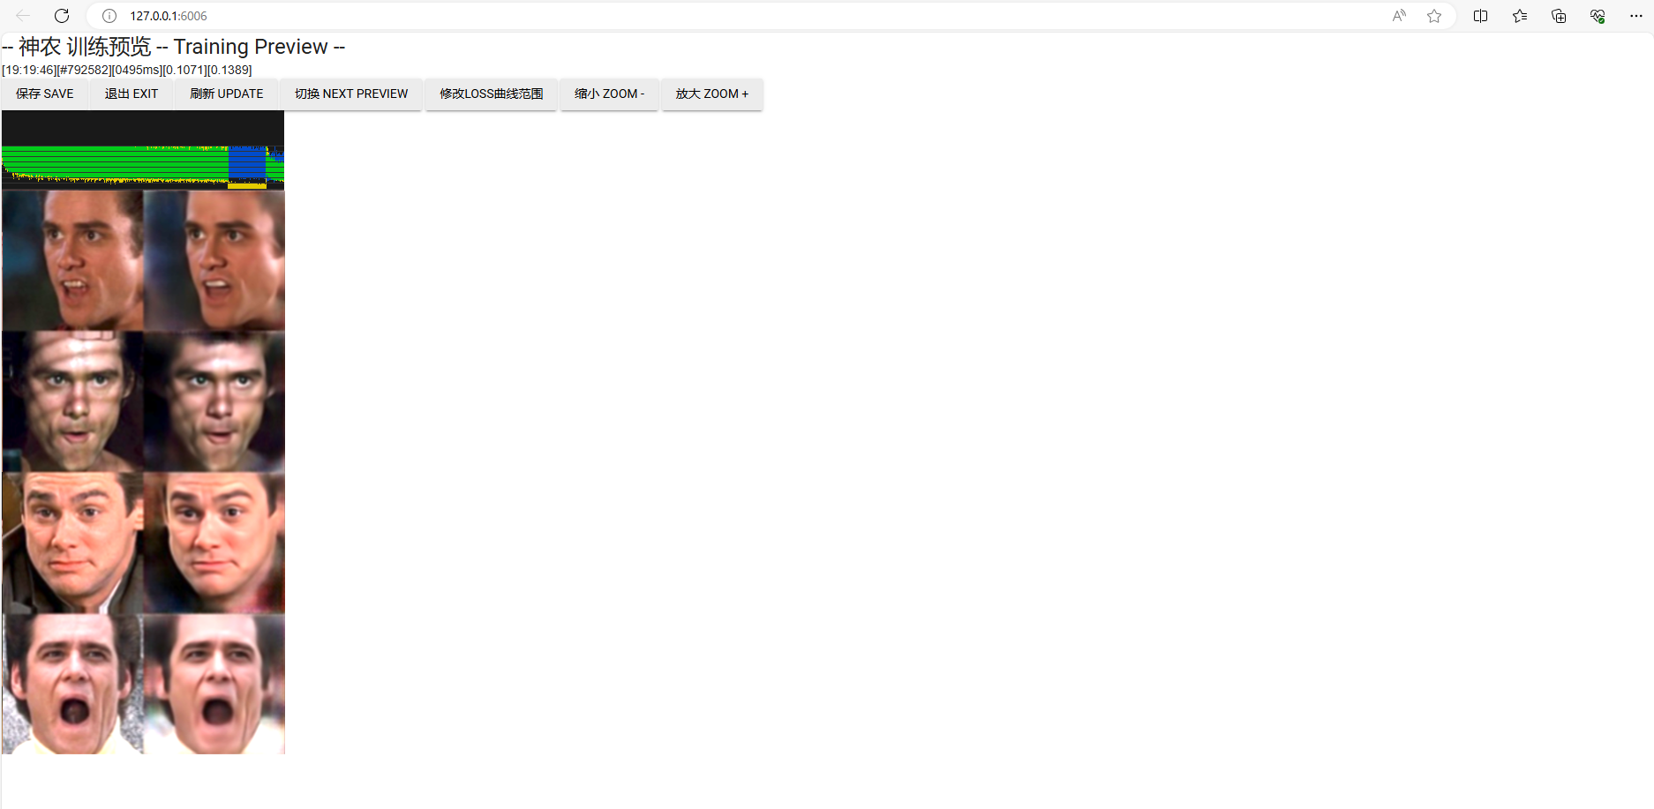Click 修改LOSS曲线范围 button

(492, 94)
